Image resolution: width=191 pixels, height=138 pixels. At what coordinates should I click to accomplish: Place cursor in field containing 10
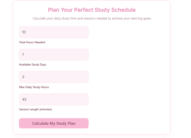(x=53, y=32)
